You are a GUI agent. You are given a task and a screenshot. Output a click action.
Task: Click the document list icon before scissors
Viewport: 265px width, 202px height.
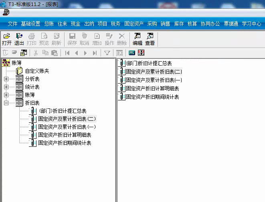(x=24, y=53)
